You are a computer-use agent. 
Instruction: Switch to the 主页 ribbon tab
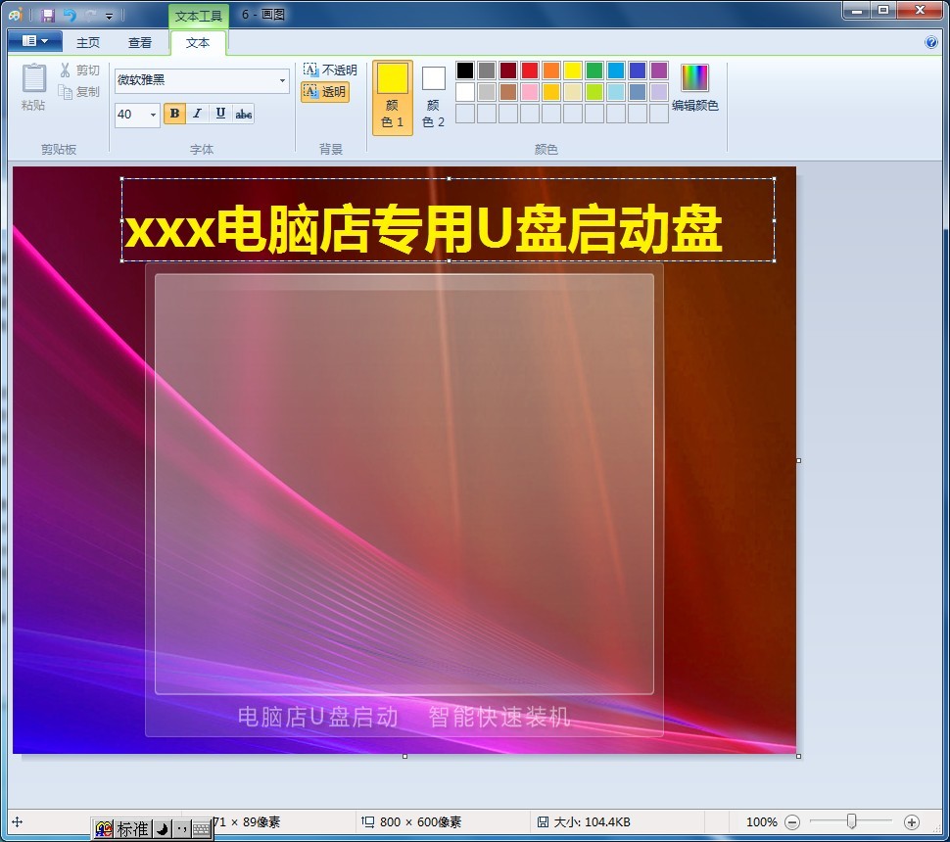click(x=88, y=42)
